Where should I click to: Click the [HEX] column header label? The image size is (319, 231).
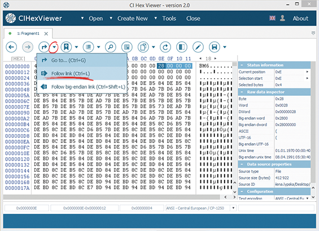(x=18, y=59)
